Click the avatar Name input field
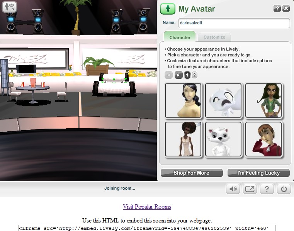The width and height of the screenshot is (294, 231). tap(234, 23)
